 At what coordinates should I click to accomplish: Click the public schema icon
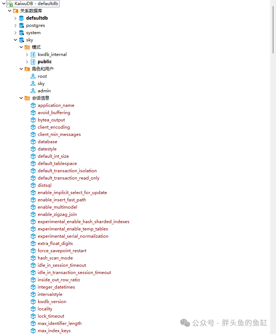[x=33, y=62]
